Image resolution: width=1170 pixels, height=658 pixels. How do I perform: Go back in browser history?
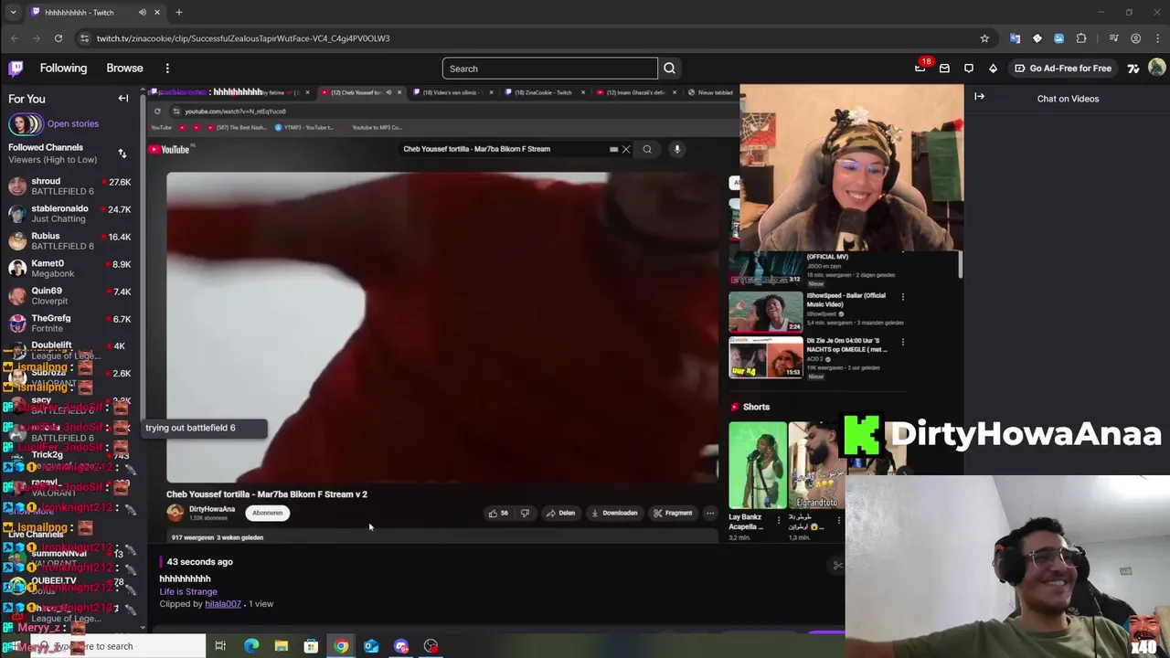pos(15,38)
